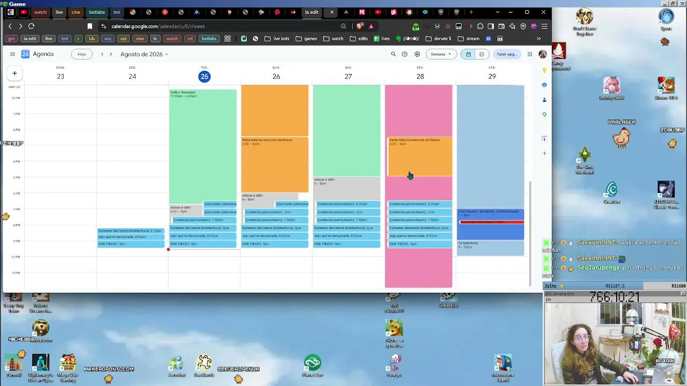
Task: Click the Hoje (today) button
Action: (82, 54)
